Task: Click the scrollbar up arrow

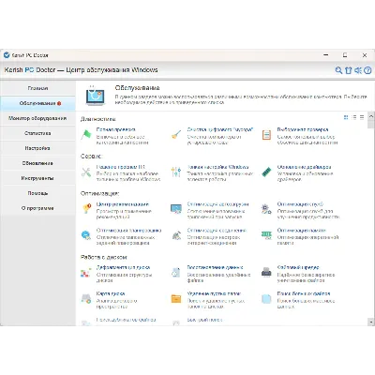Action: pos(371,116)
